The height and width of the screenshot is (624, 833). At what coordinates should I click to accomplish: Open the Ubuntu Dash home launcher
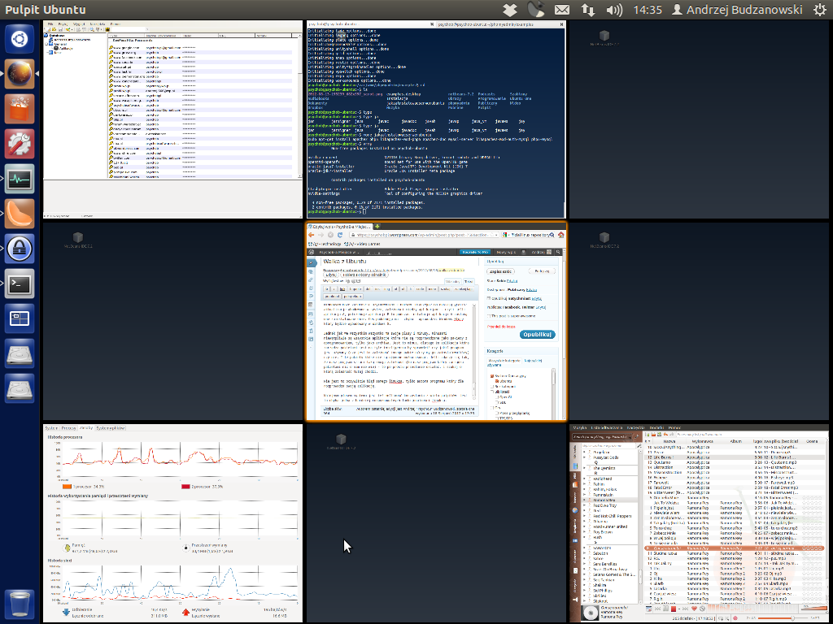coord(20,38)
